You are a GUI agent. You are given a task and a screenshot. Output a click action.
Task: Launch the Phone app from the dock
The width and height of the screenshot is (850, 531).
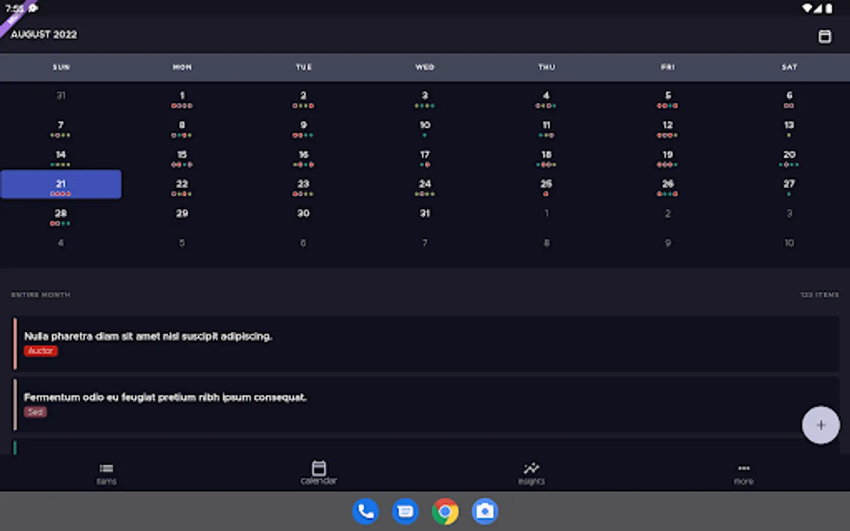[366, 511]
